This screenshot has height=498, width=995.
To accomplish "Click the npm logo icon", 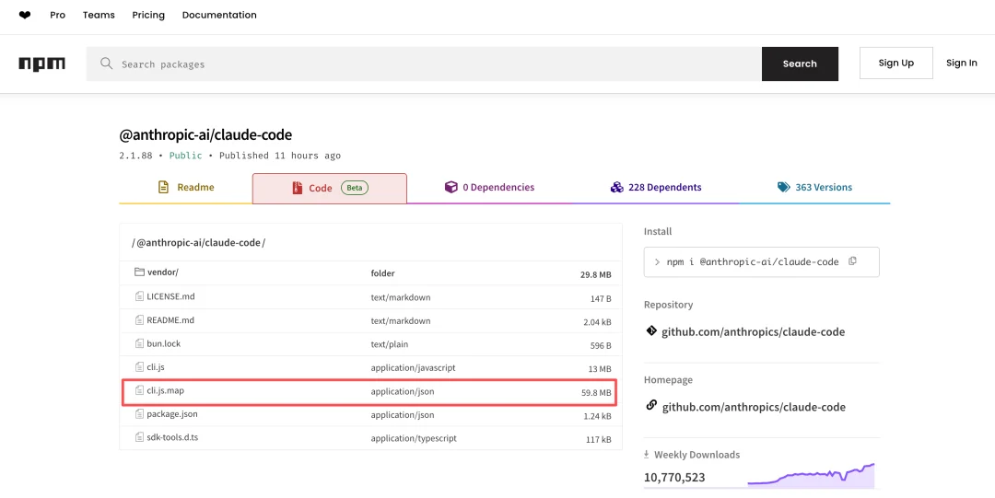I will click(41, 64).
